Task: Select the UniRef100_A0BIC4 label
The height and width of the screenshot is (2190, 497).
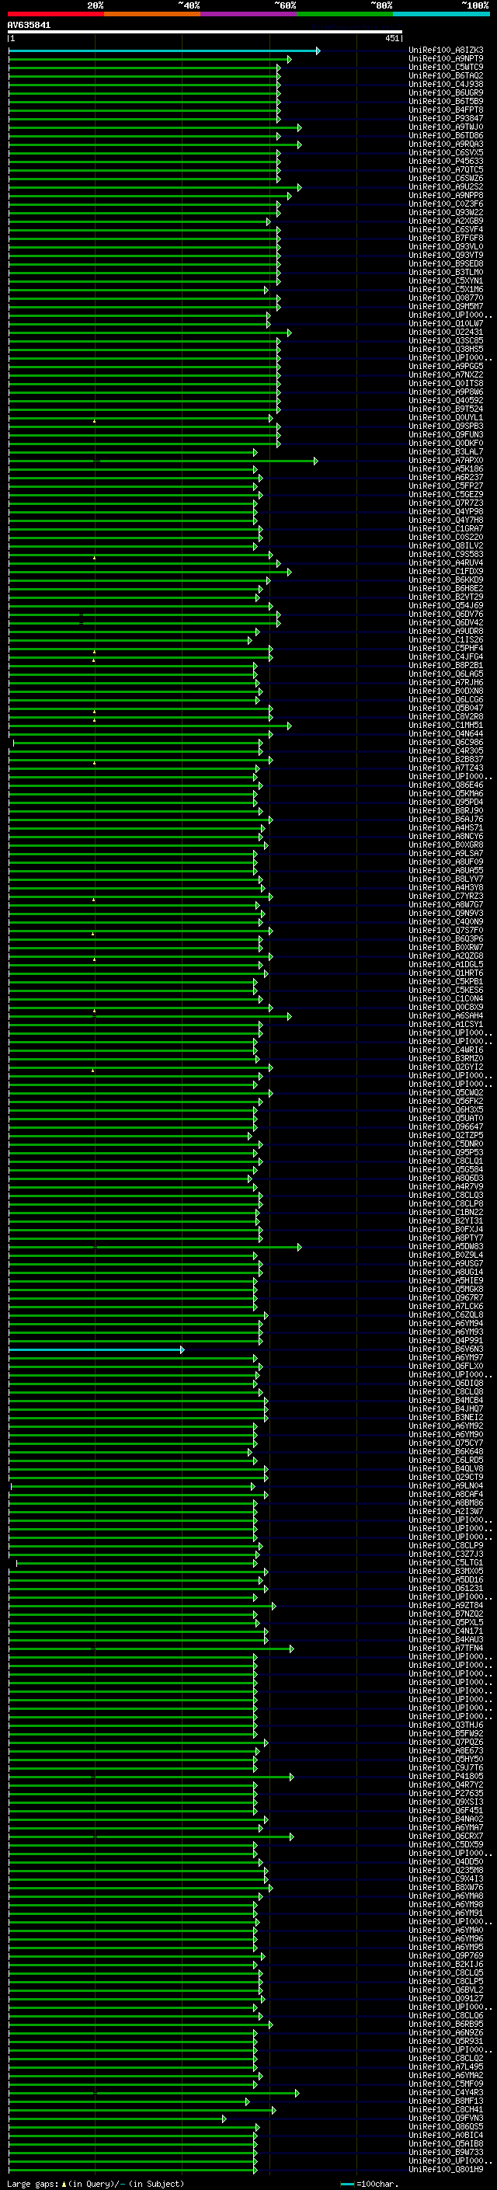Action: 446,2136
